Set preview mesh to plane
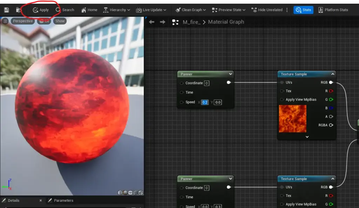 tap(130, 193)
